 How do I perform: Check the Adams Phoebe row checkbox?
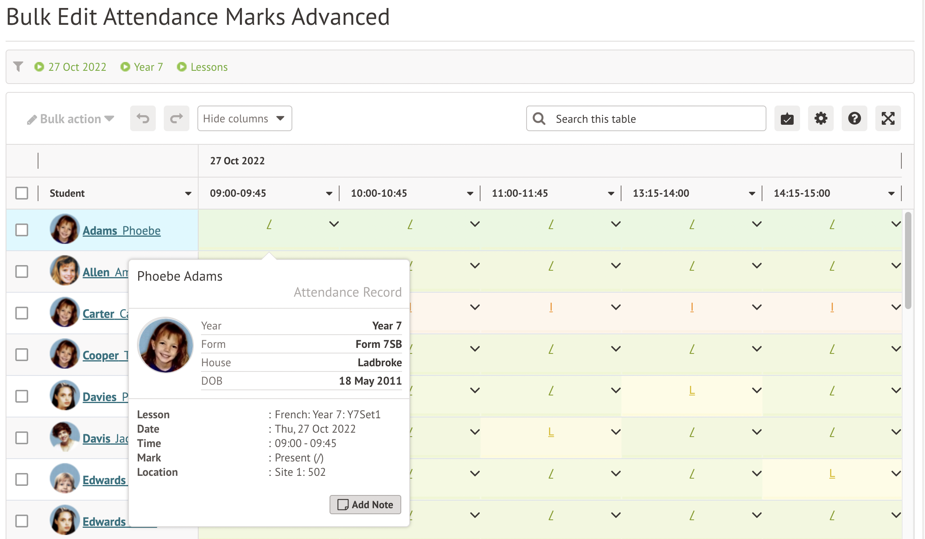coord(22,230)
